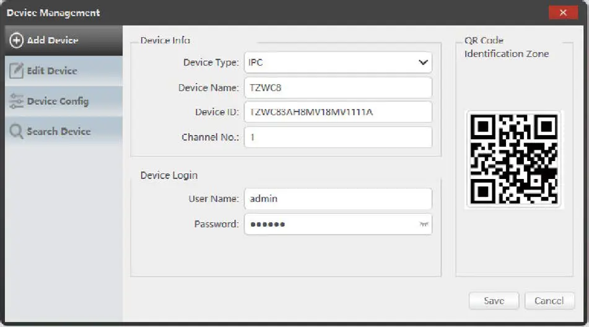Click the sliders icon for Device Config

(x=17, y=102)
